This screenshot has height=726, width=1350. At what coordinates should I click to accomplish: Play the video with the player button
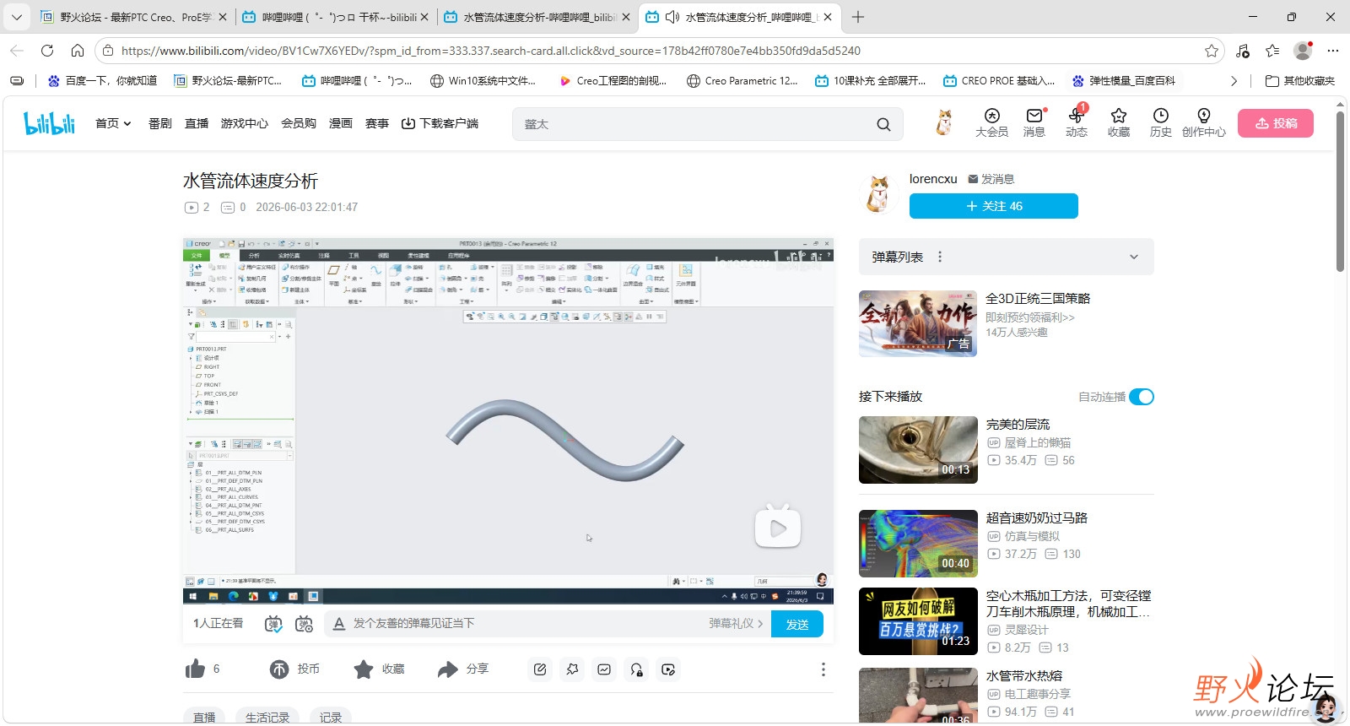click(x=778, y=527)
